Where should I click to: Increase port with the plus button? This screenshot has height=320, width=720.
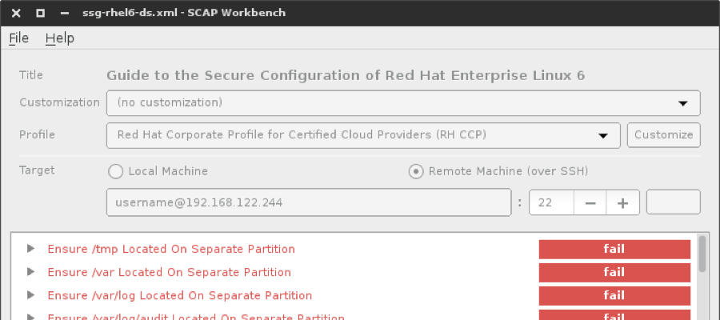pyautogui.click(x=622, y=202)
